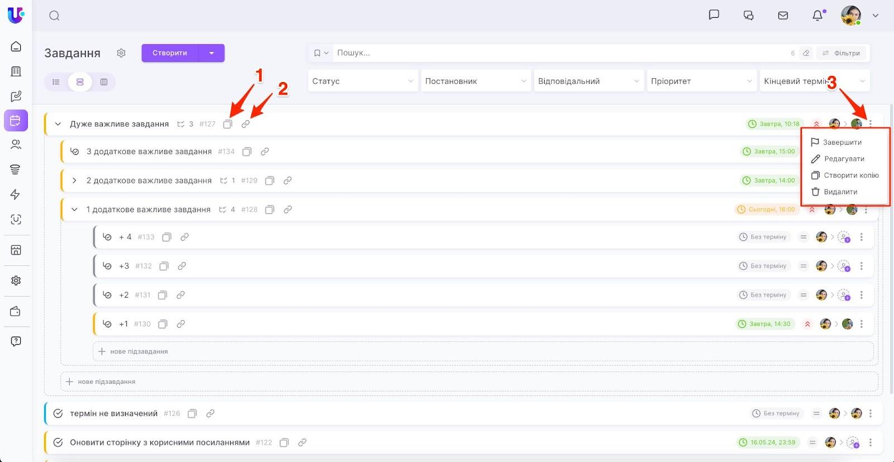Viewport: 894px width, 462px height.
Task: Tick the 'Оновити сторінку з корисними посиланнями' checkbox
Action: click(58, 442)
